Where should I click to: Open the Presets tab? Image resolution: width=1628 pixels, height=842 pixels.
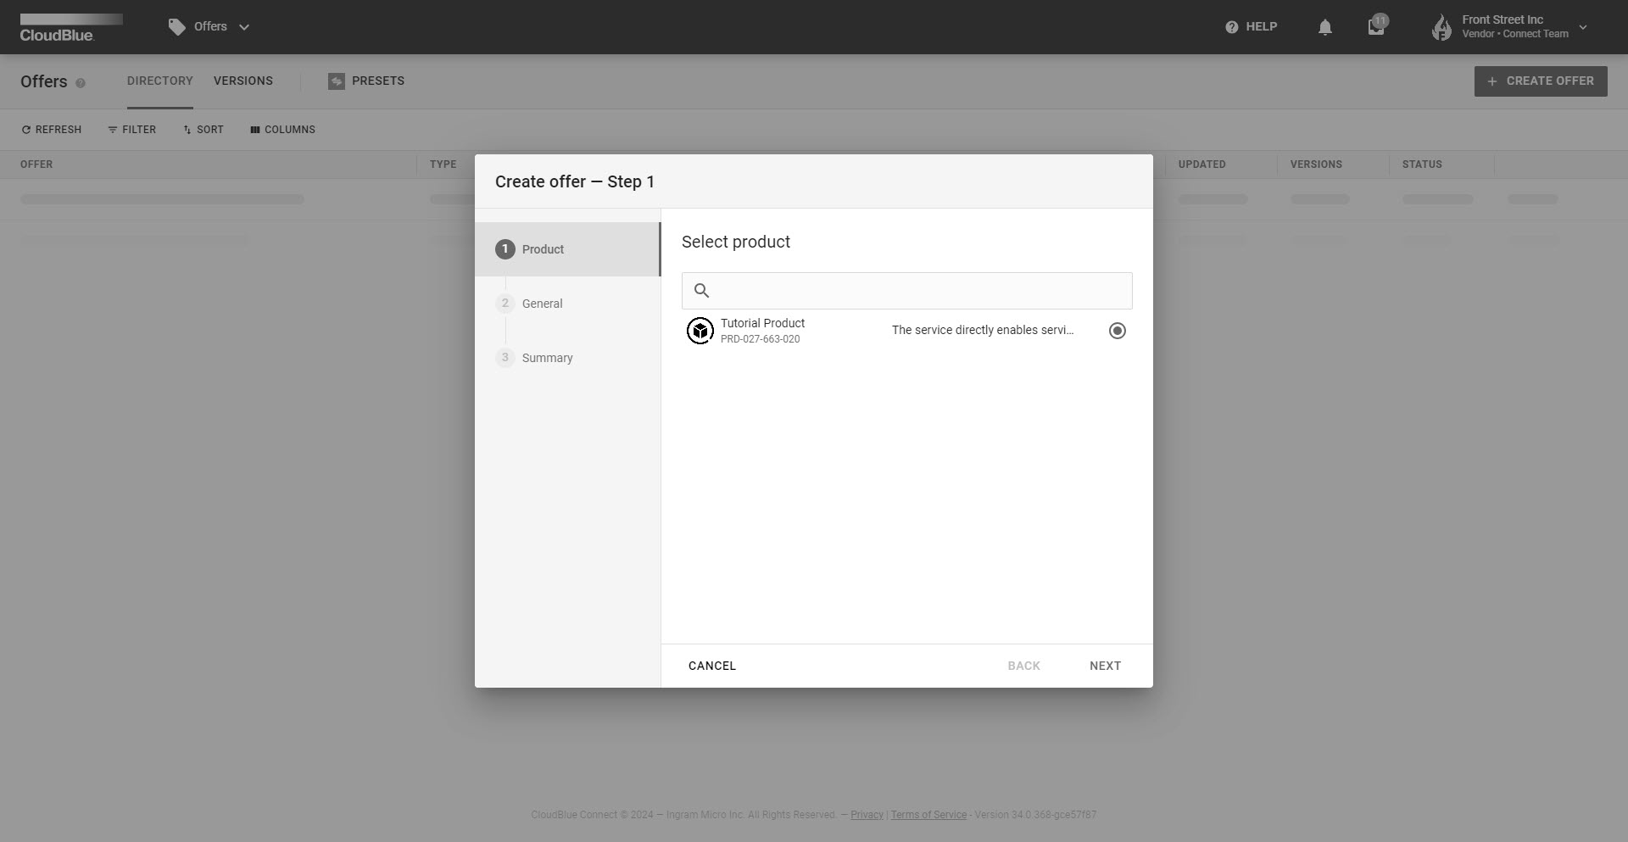(366, 81)
